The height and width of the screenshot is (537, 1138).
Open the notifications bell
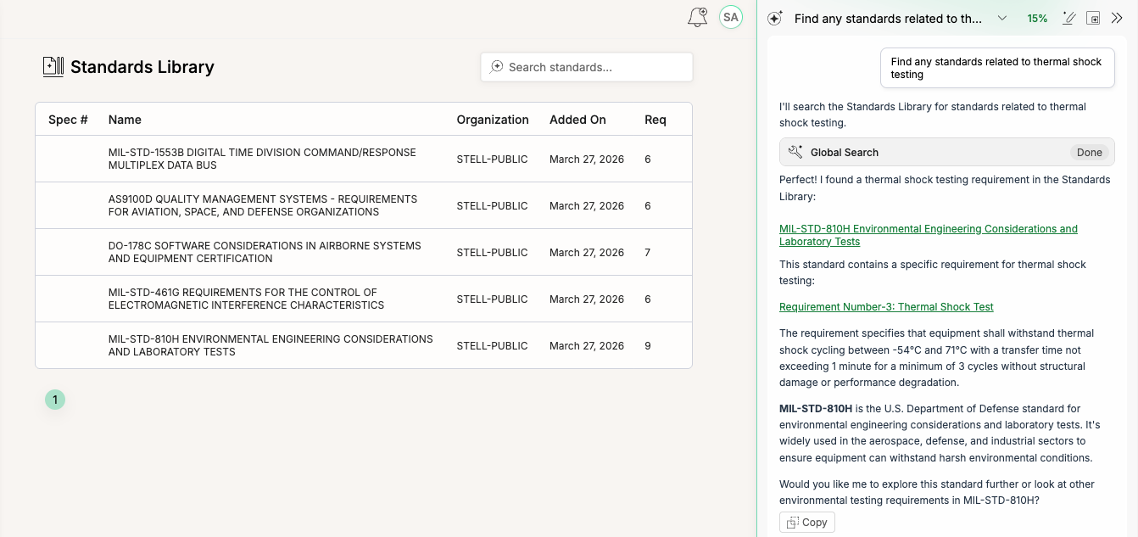click(697, 17)
